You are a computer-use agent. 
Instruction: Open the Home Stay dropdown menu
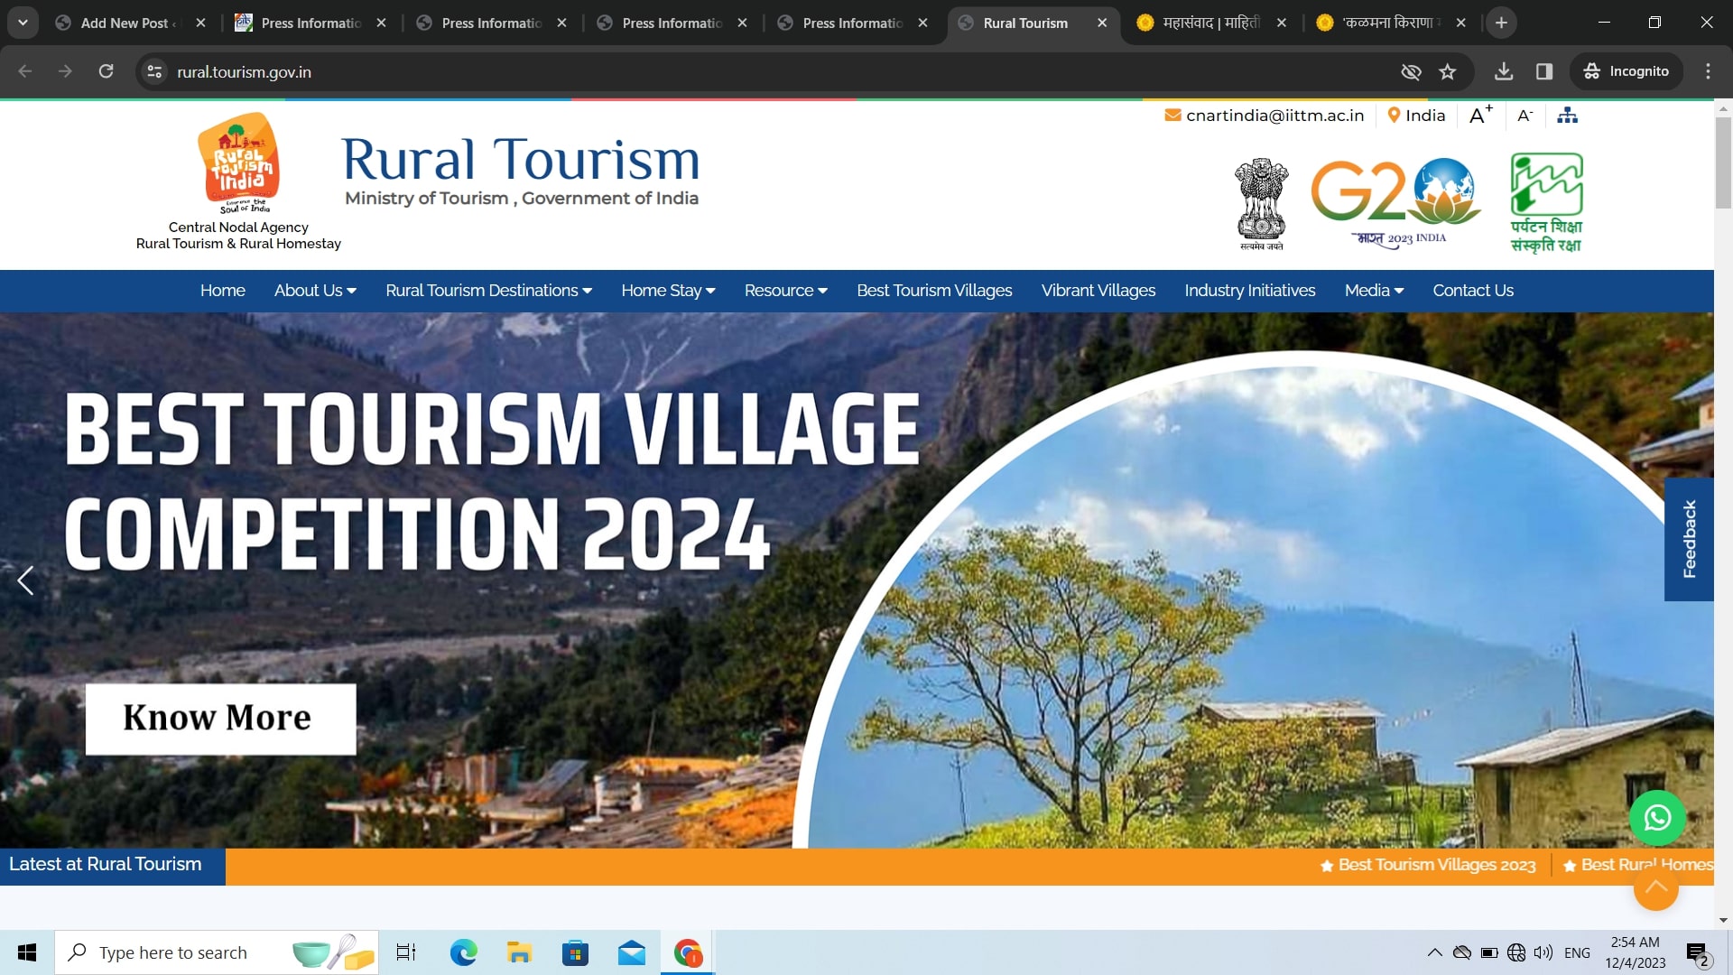click(668, 291)
